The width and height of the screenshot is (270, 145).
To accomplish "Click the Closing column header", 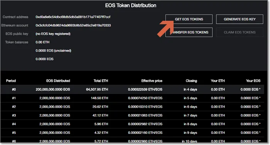I will [191, 81].
